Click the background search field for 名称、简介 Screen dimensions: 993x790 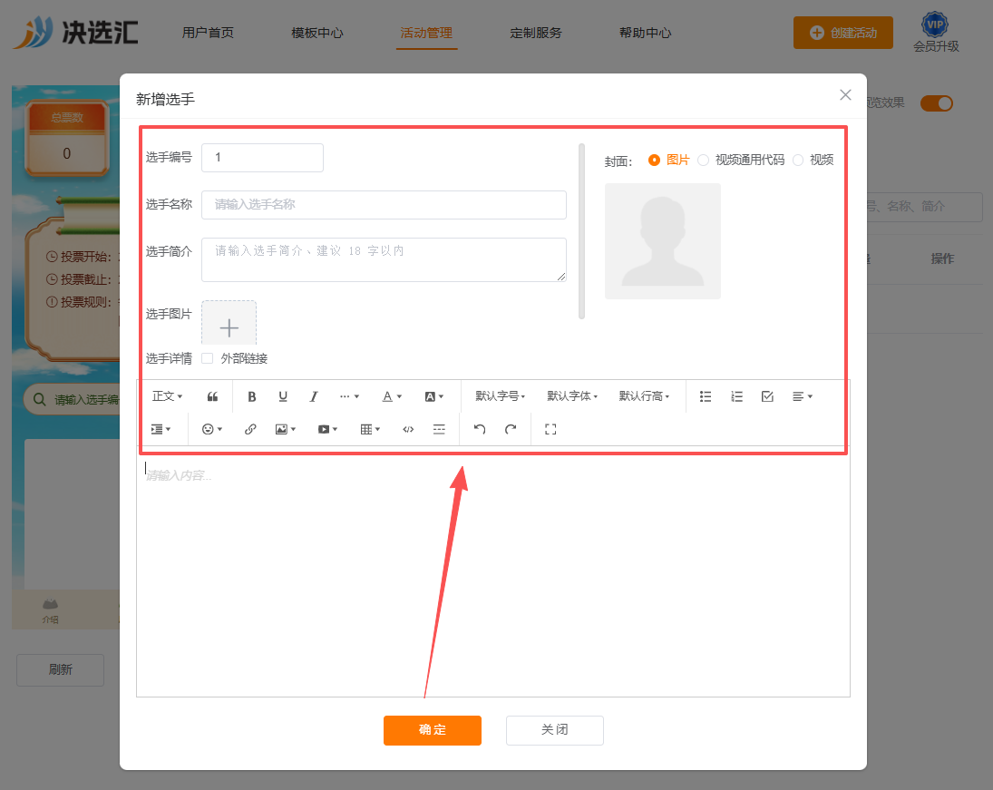point(925,207)
